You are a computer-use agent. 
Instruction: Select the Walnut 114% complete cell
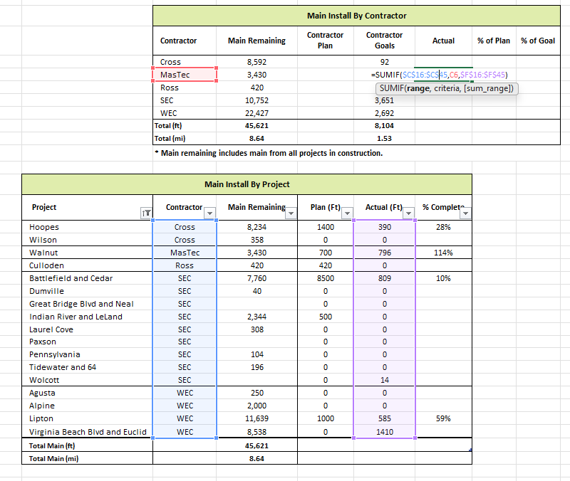point(443,253)
